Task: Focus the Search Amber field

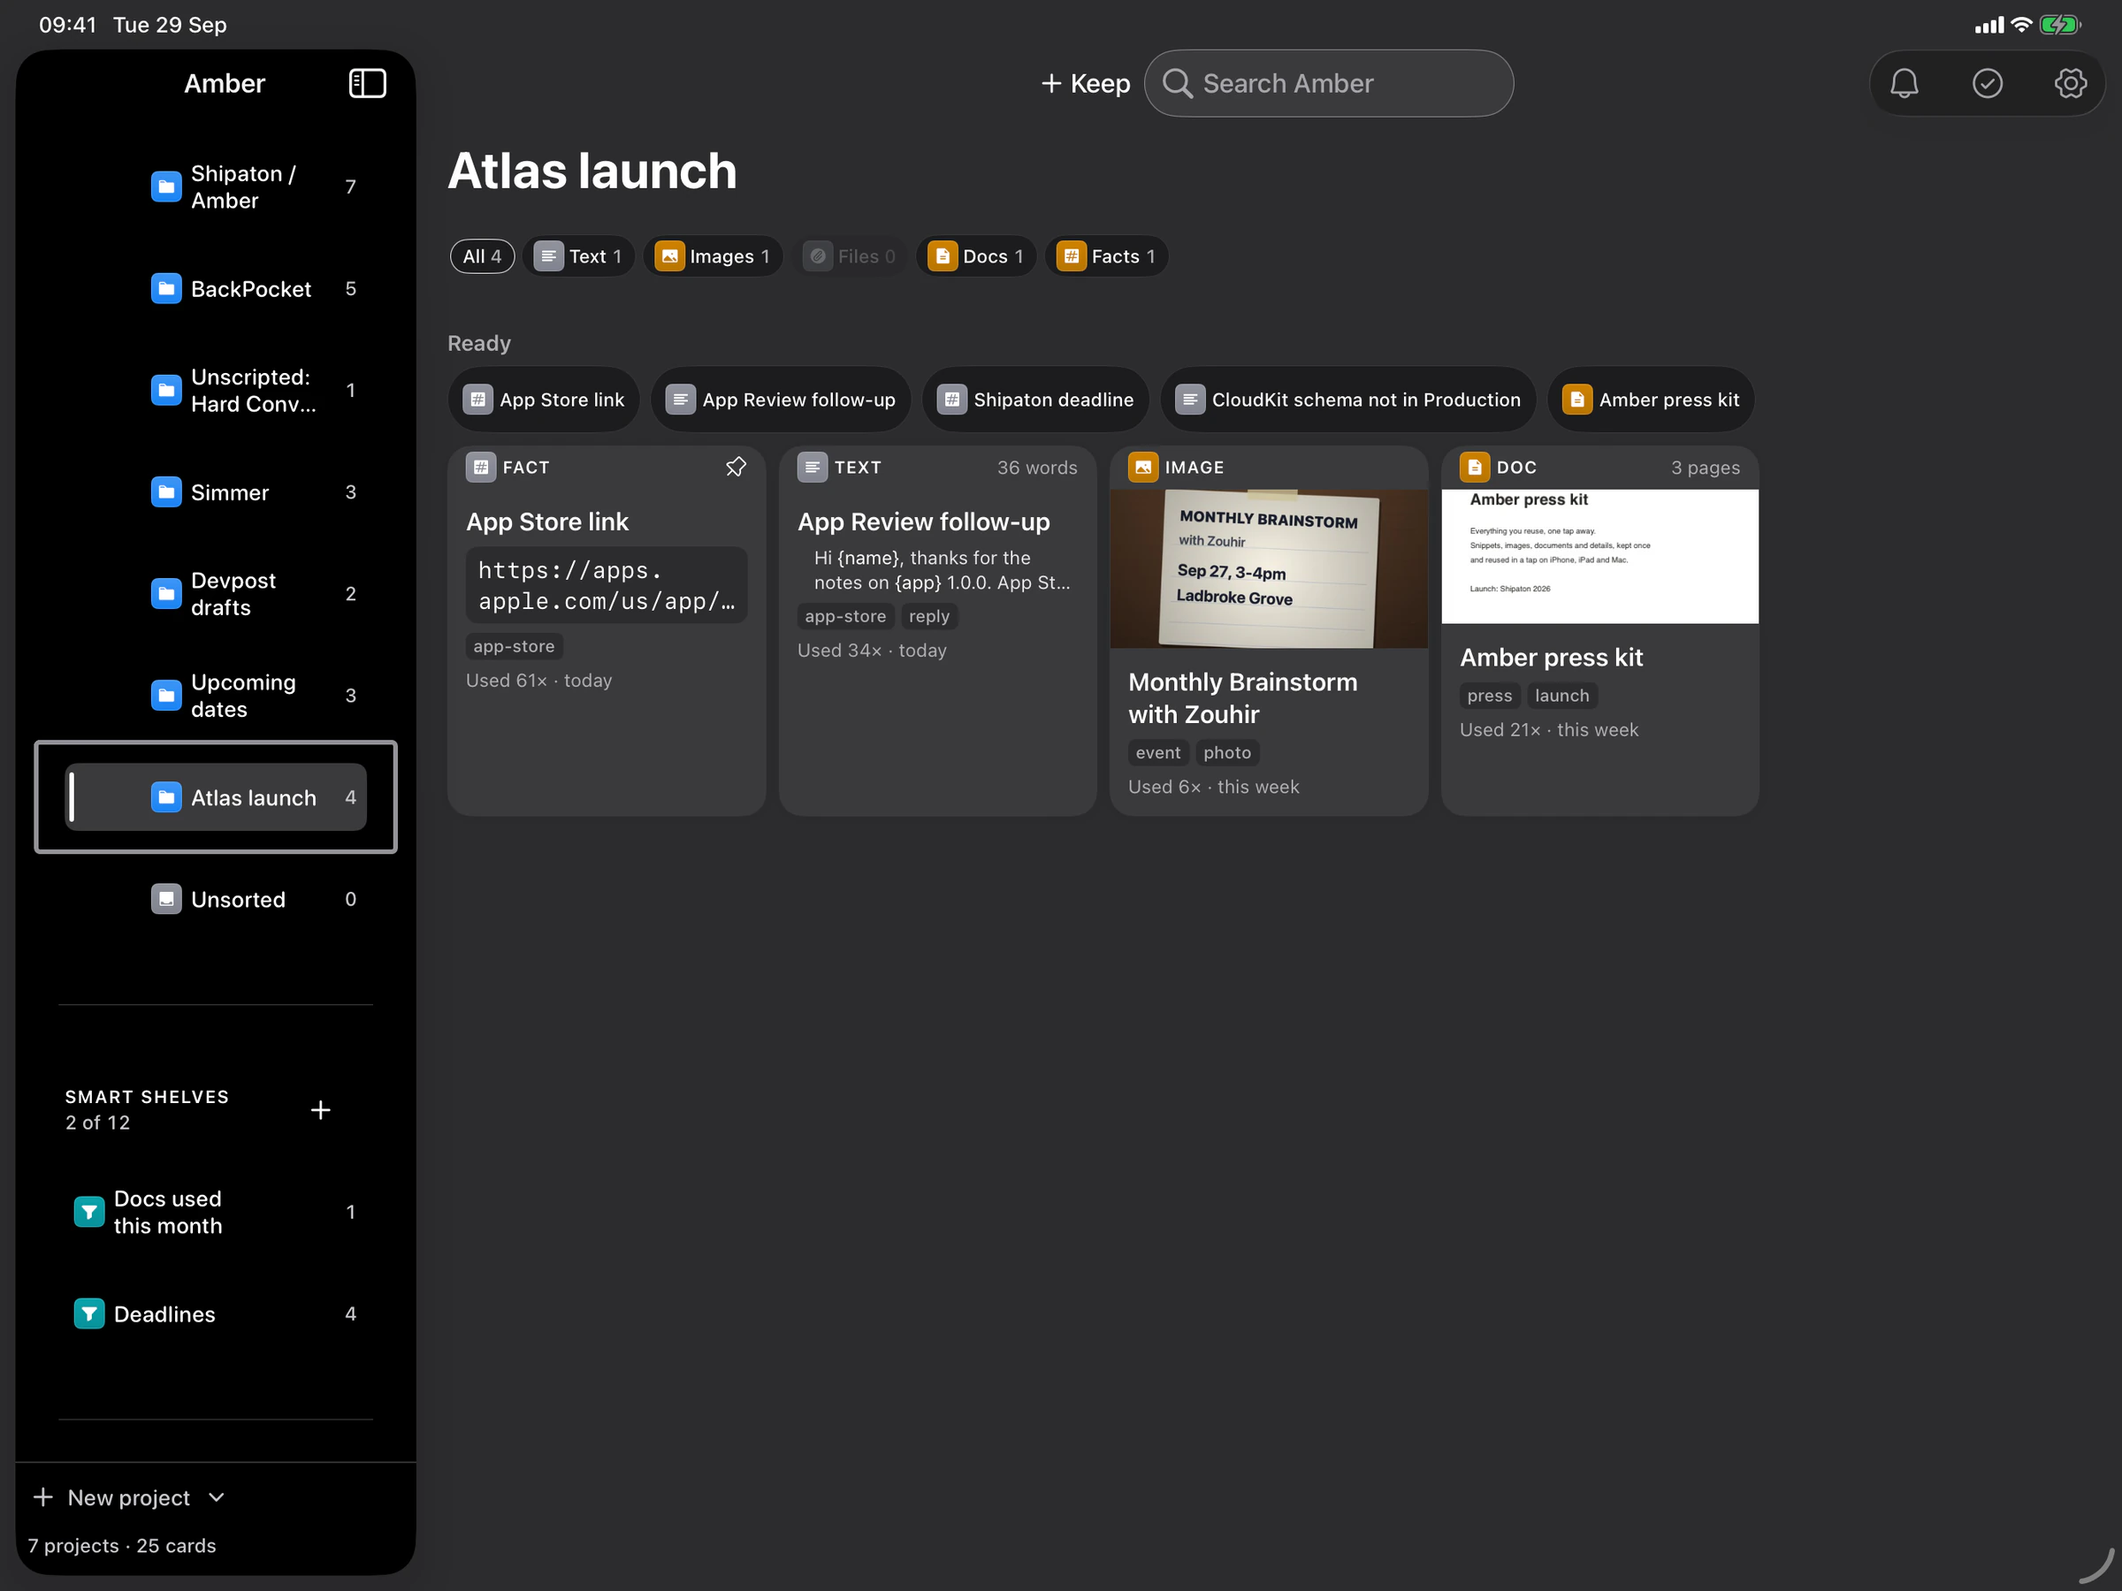Action: click(x=1329, y=83)
